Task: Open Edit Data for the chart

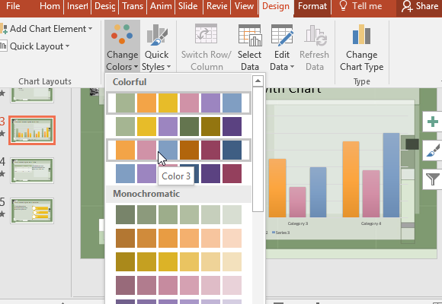Action: (x=282, y=46)
